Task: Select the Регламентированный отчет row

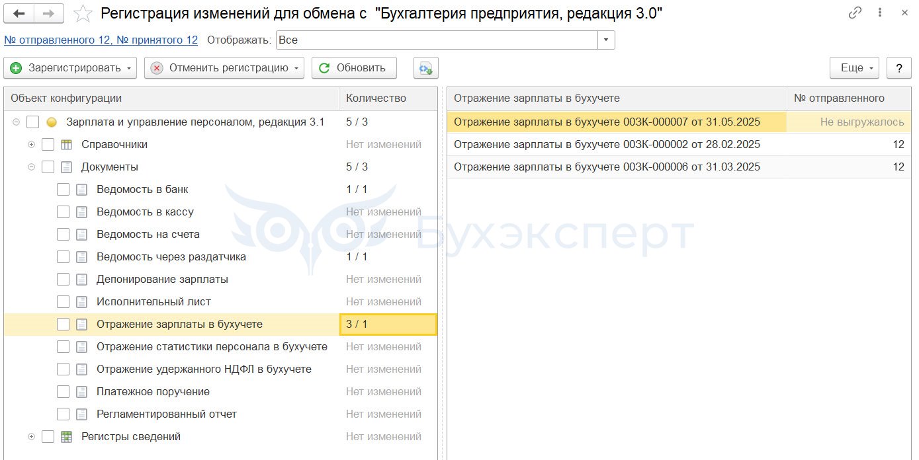Action: coord(220,414)
